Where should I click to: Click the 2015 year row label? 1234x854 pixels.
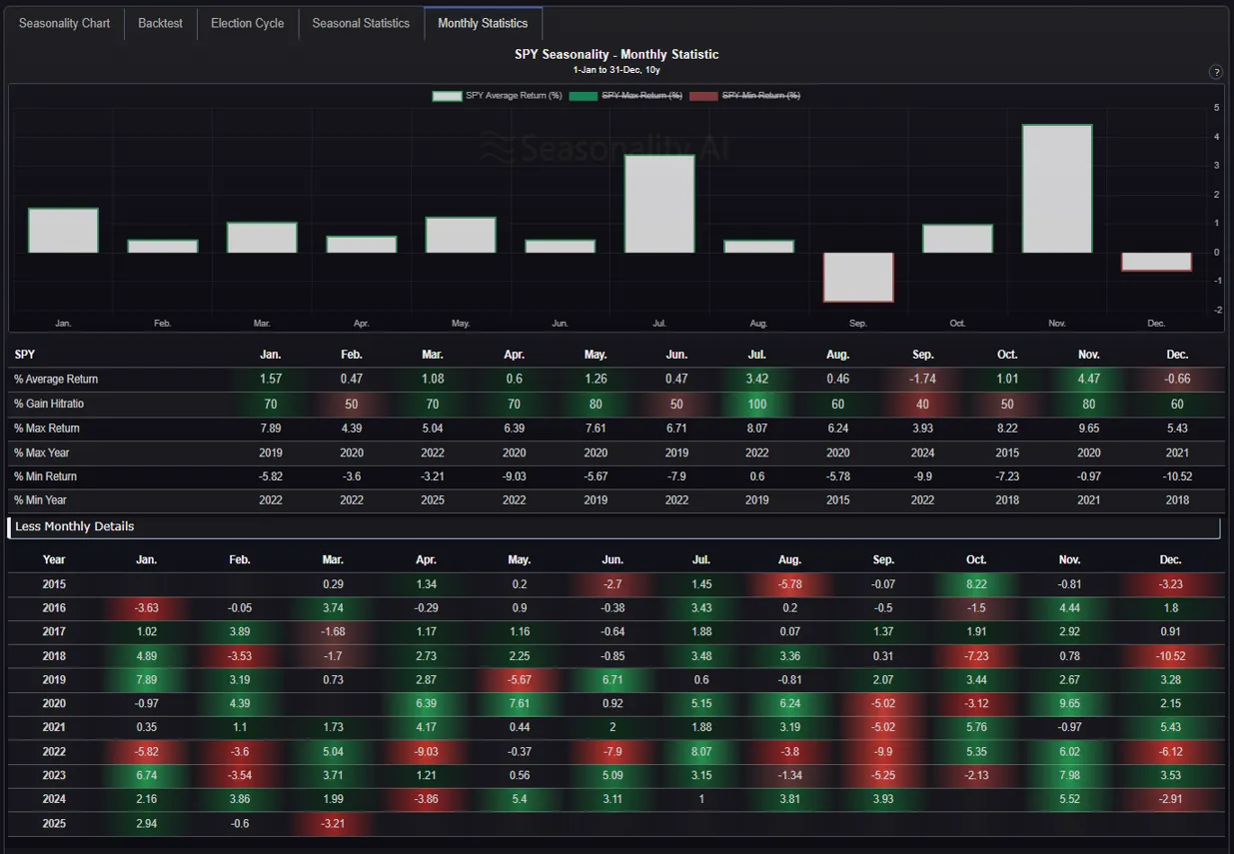54,584
